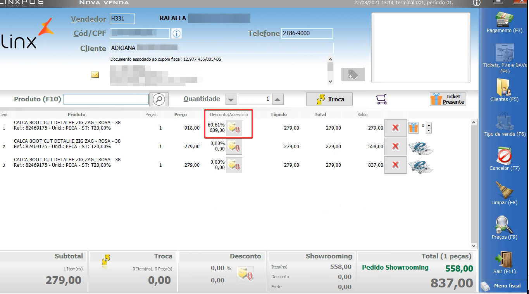Click the Líquido column header
529x294 pixels.
click(279, 115)
